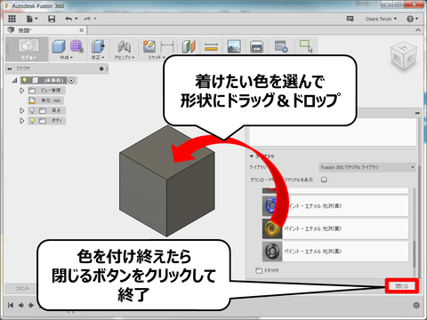Screen dimensions: 427x320
Task: Select the create box solid tool
Action: point(59,46)
